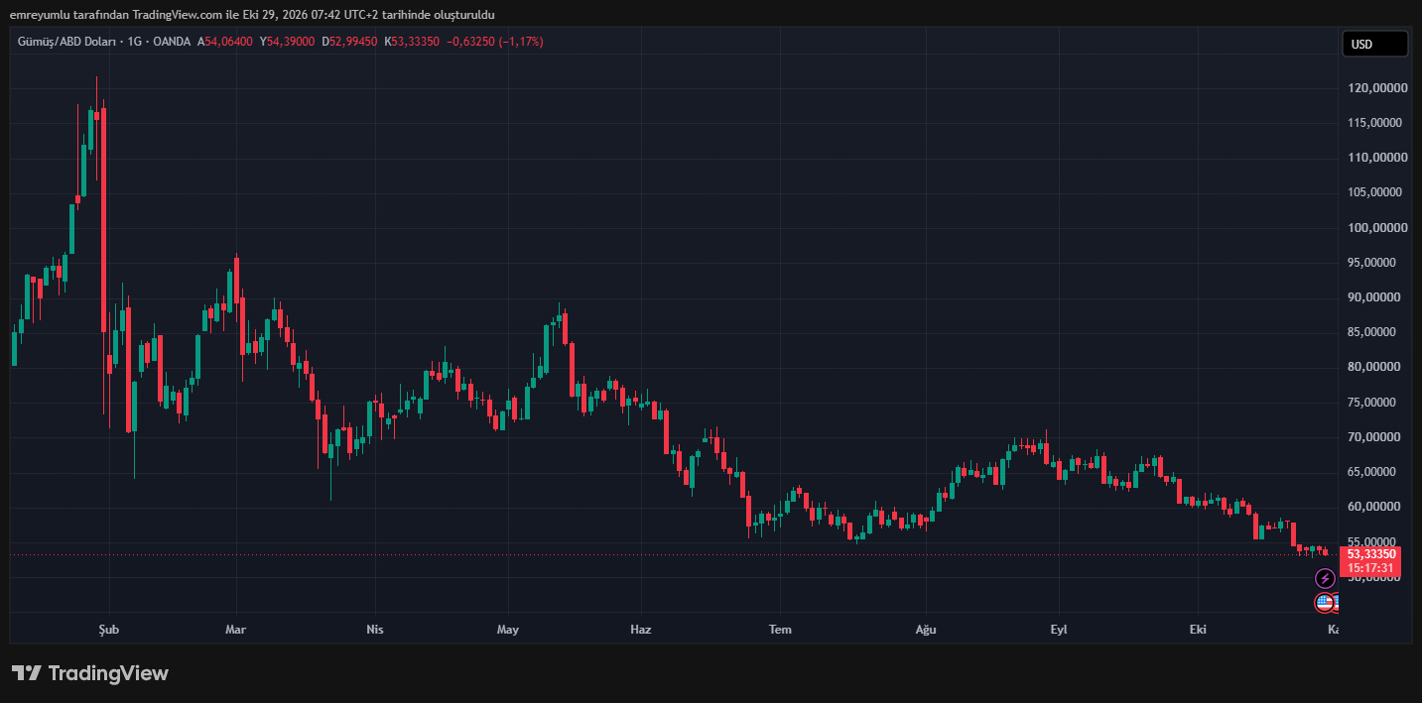Click the OANDA source label
Screen dimensions: 1422x703
click(172, 42)
